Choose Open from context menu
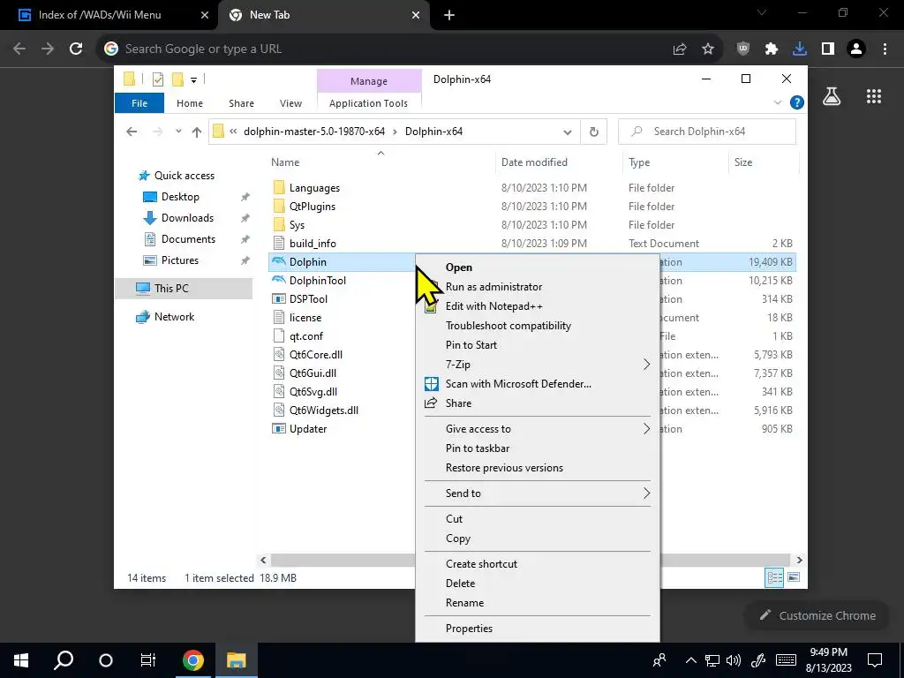Image resolution: width=904 pixels, height=678 pixels. 459,267
